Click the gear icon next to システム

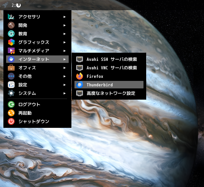pos(11,93)
